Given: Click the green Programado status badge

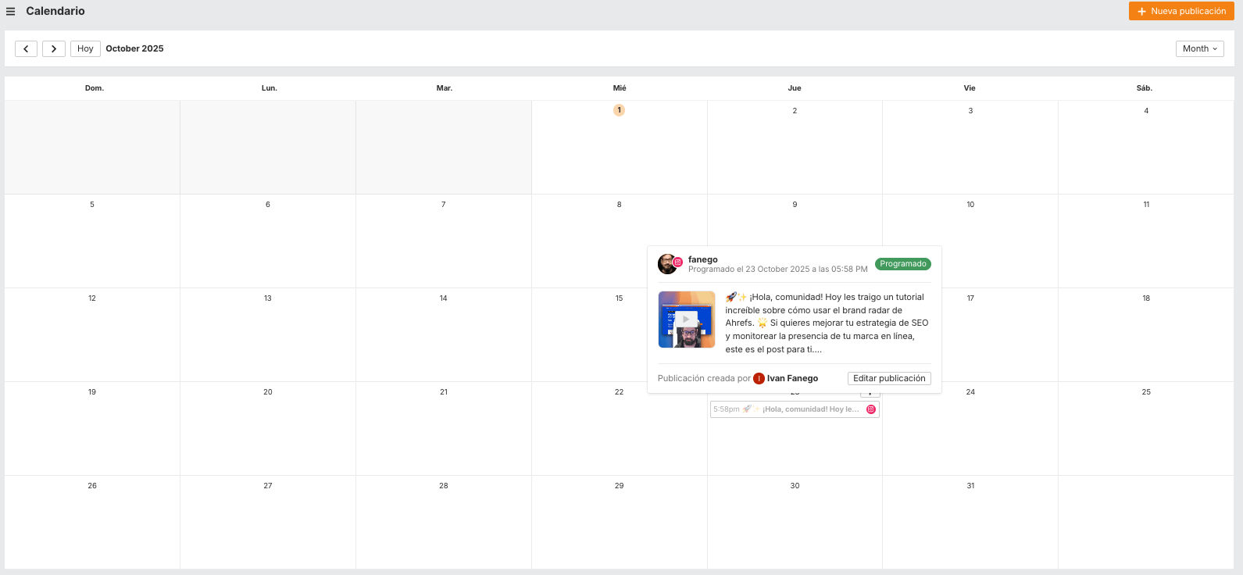Looking at the screenshot, I should [902, 264].
